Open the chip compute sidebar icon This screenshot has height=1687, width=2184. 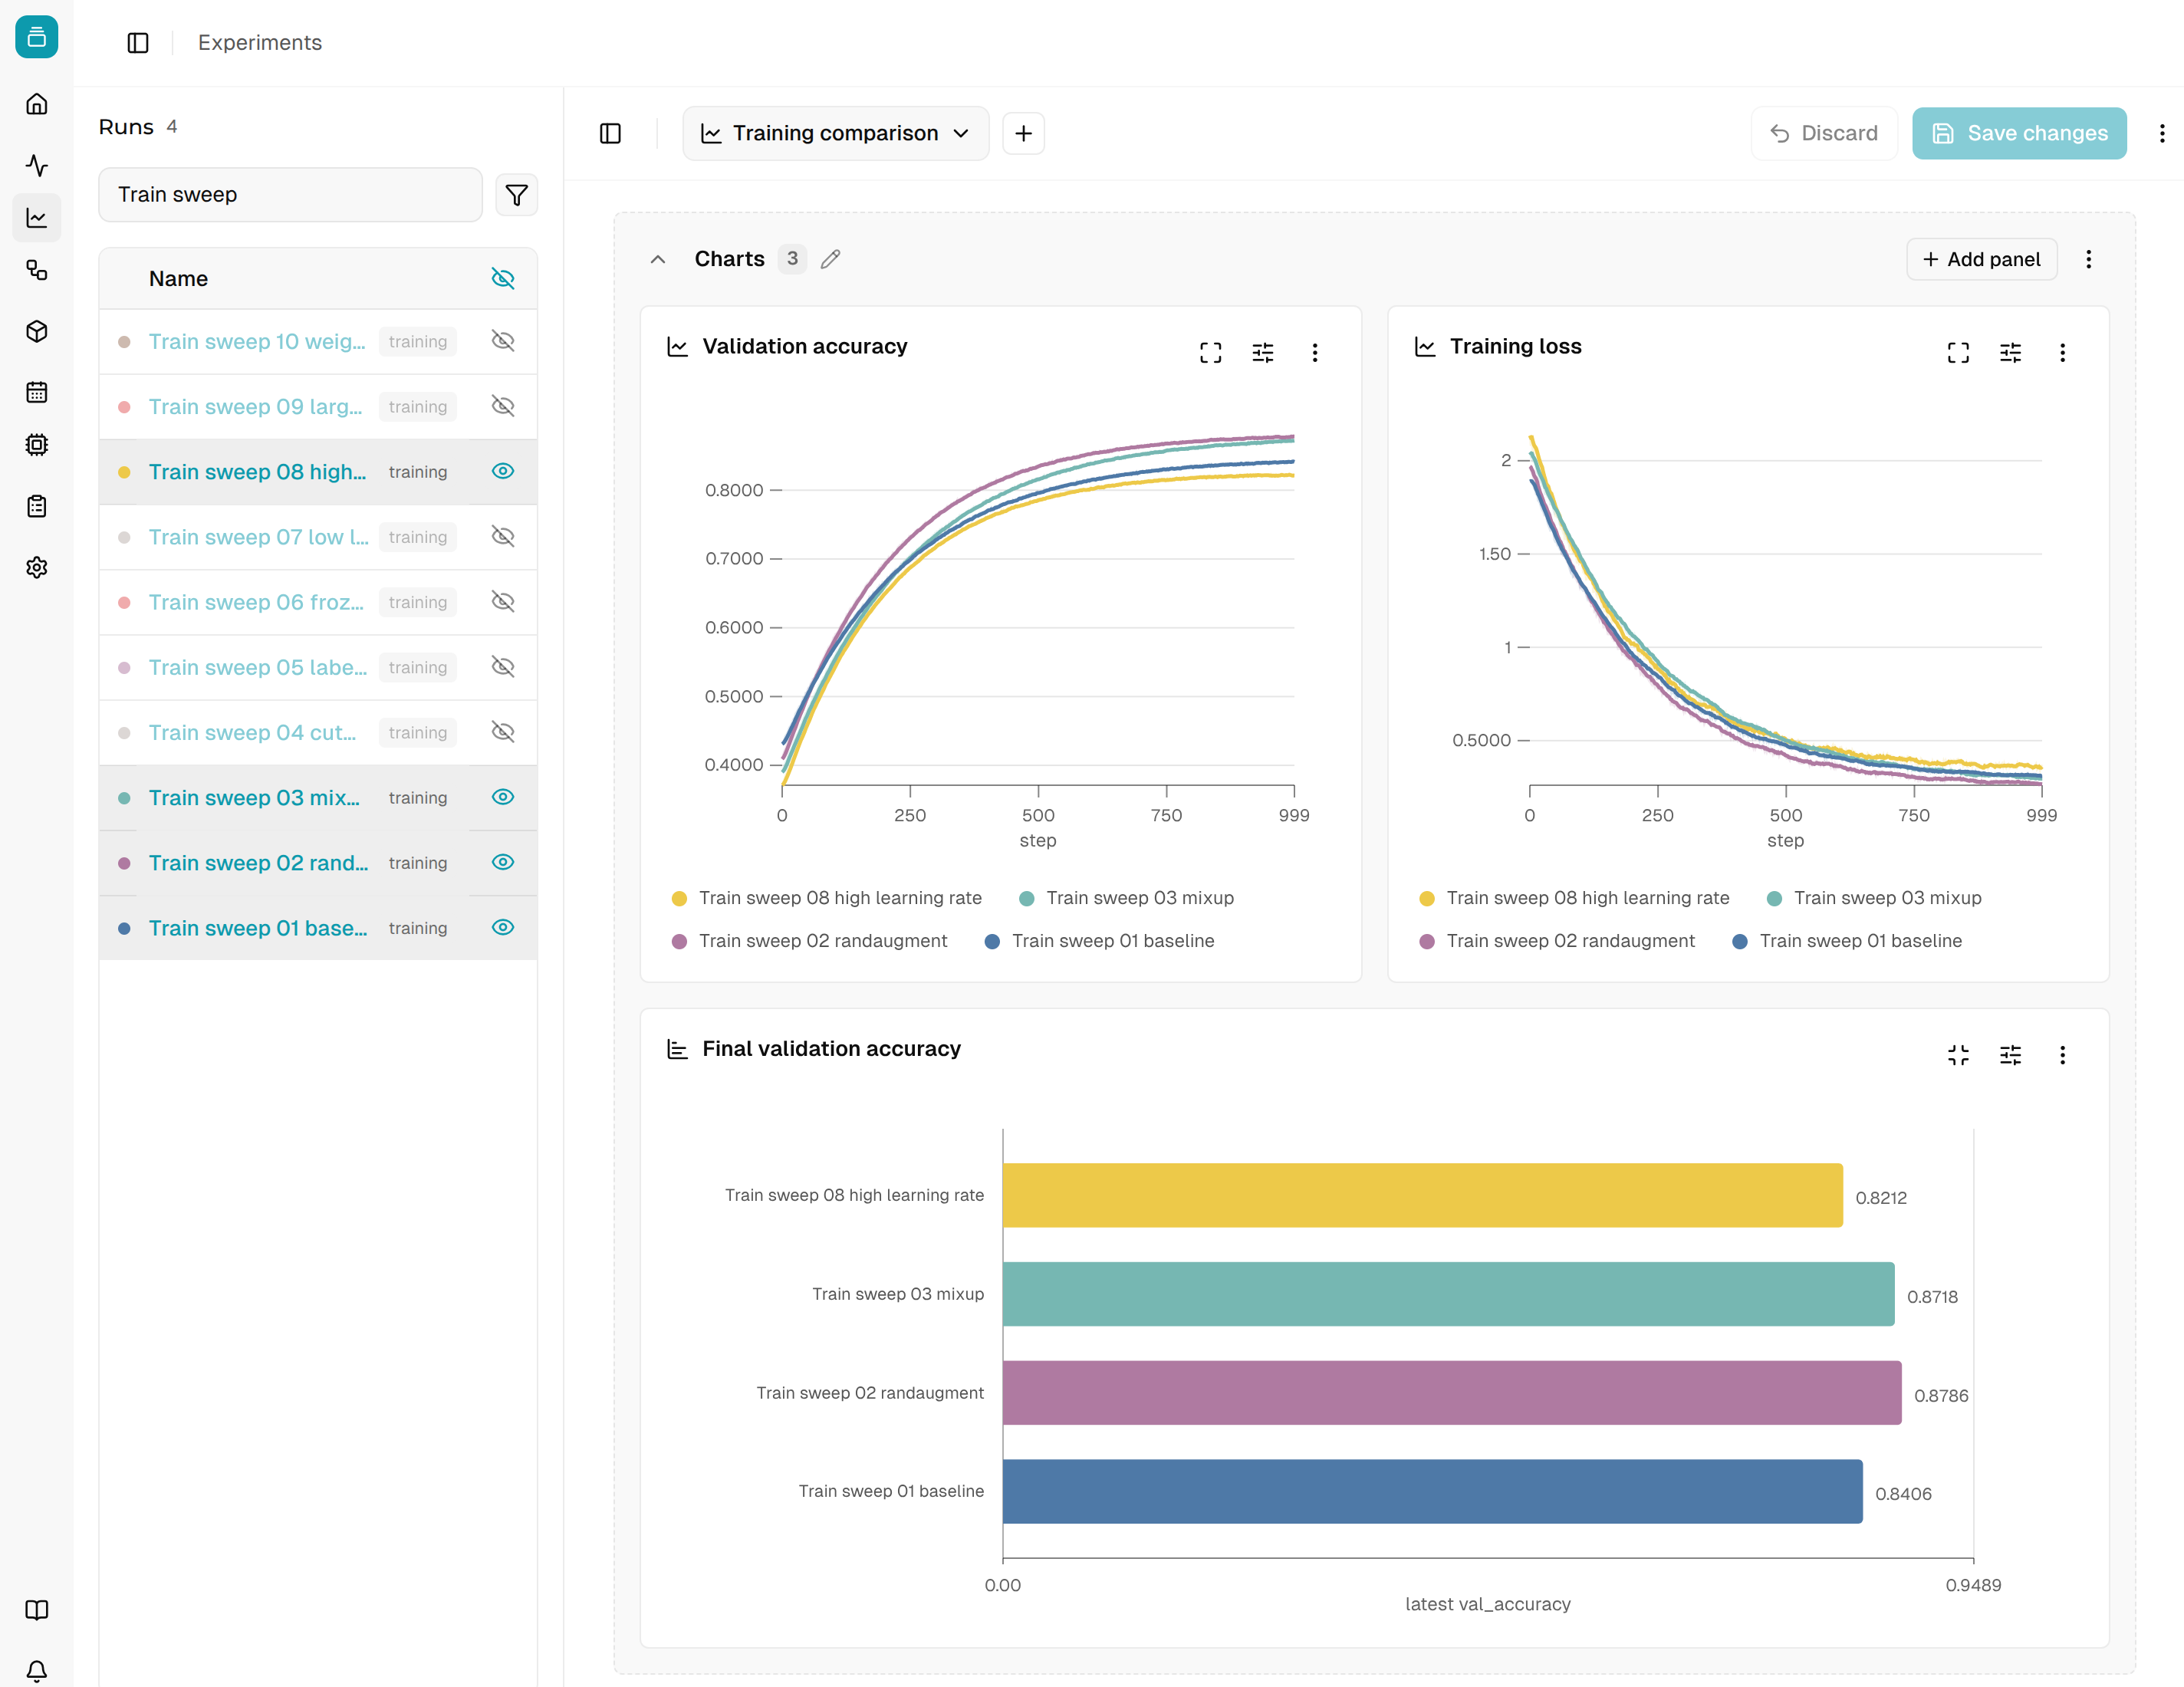click(37, 445)
